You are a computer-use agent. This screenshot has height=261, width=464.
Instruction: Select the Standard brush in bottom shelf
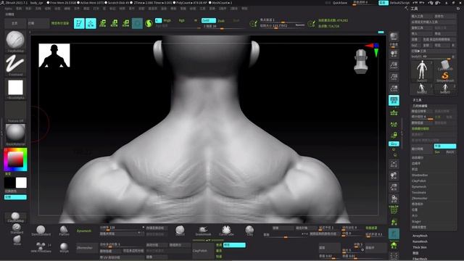click(x=17, y=228)
